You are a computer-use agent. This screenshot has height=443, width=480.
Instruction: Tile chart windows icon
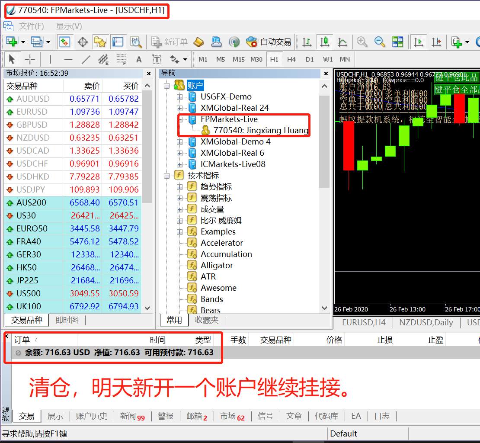[398, 42]
